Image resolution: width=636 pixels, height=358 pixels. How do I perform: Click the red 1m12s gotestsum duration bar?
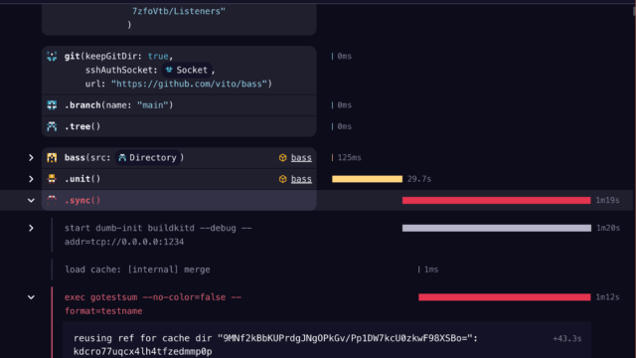coord(505,297)
